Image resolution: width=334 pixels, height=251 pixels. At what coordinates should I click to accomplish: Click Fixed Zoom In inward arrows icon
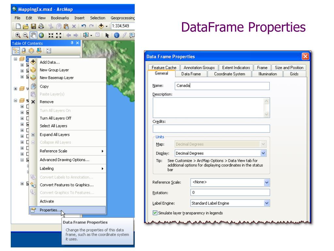[x=51, y=35]
